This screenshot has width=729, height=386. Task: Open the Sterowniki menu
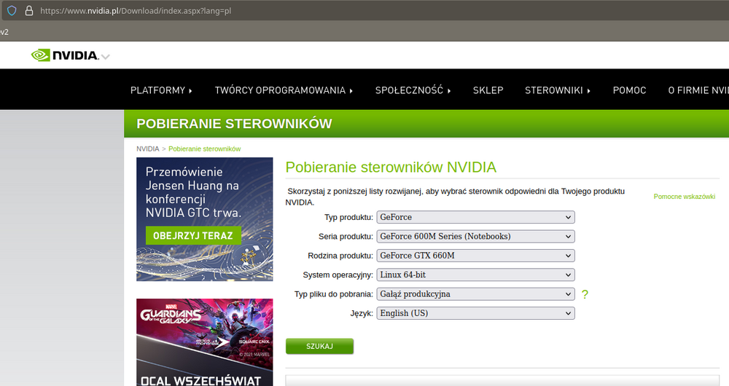click(x=558, y=90)
